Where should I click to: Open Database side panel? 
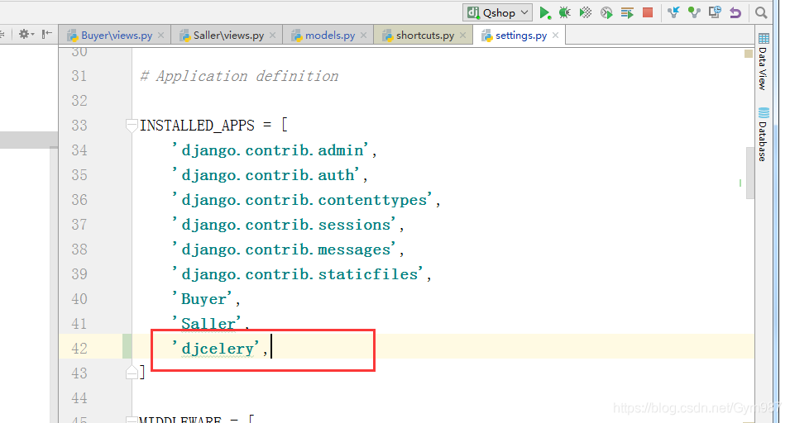click(764, 135)
